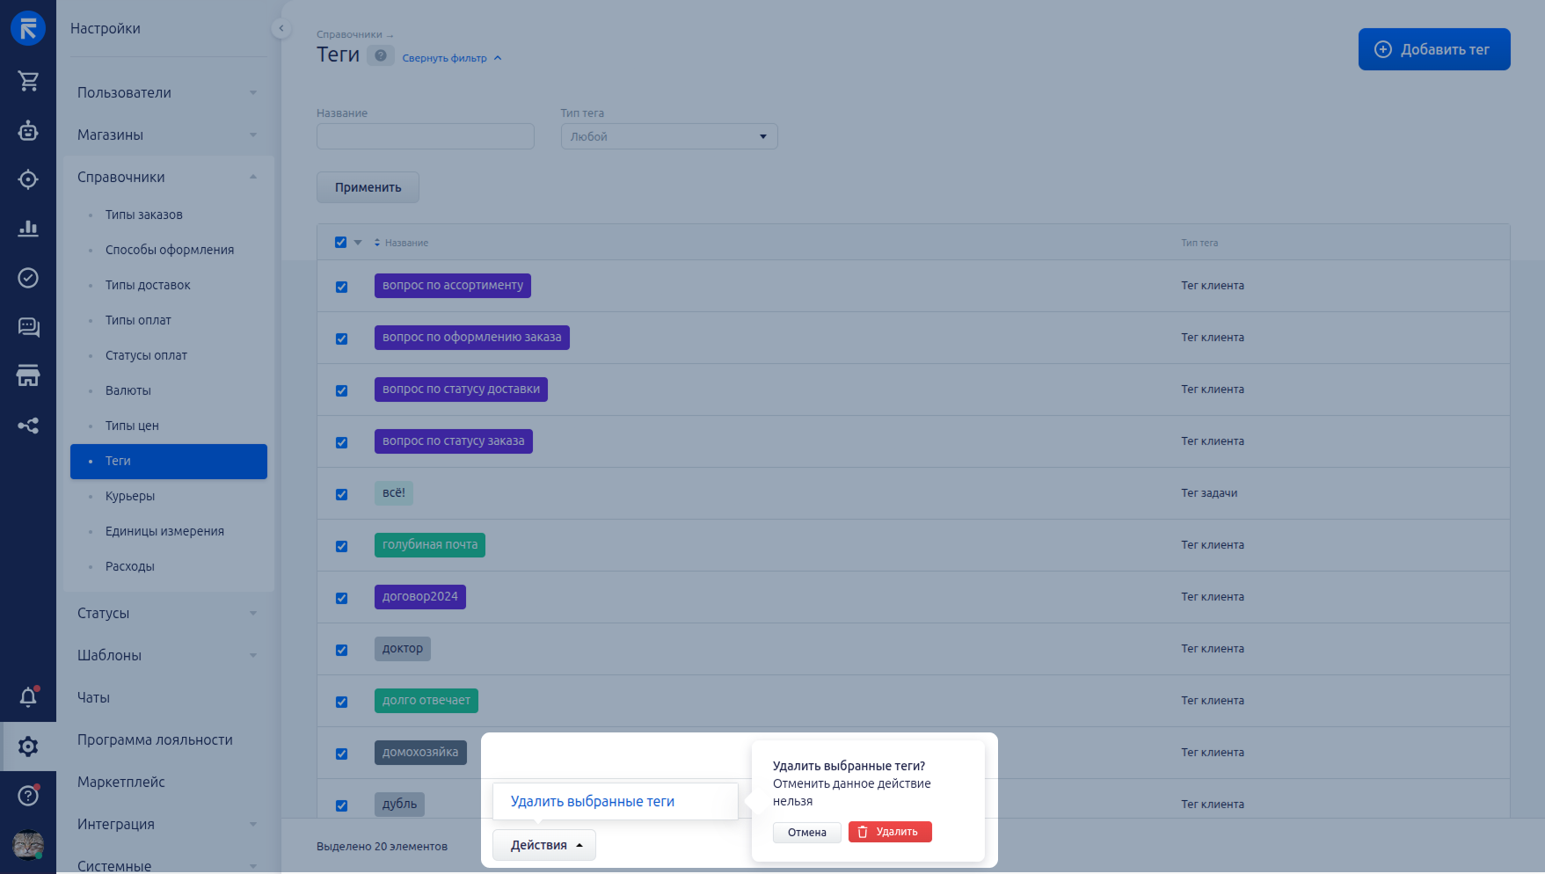Open the chats speech bubble icon

(28, 327)
